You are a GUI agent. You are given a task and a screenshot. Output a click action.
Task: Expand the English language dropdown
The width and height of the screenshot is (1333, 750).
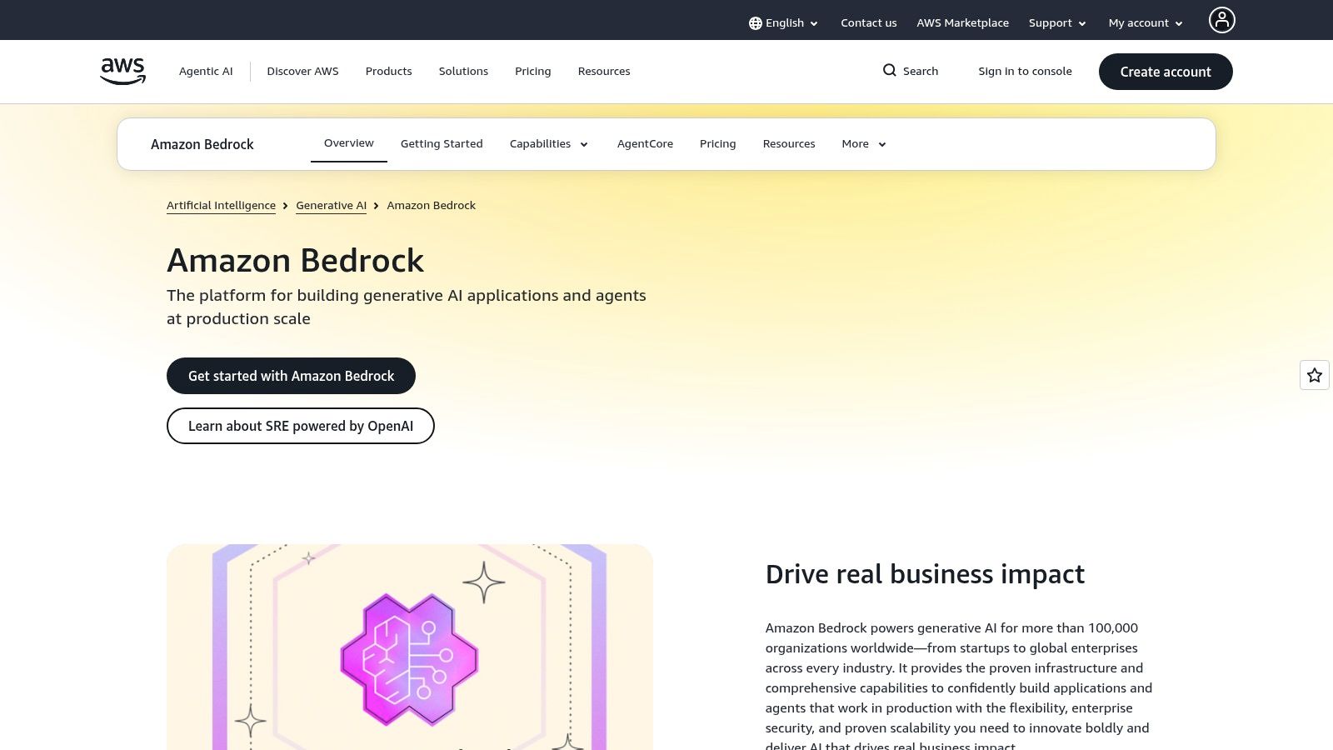(783, 23)
